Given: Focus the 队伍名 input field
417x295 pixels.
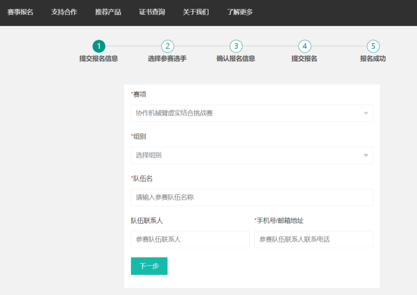Looking at the screenshot, I should click(252, 197).
